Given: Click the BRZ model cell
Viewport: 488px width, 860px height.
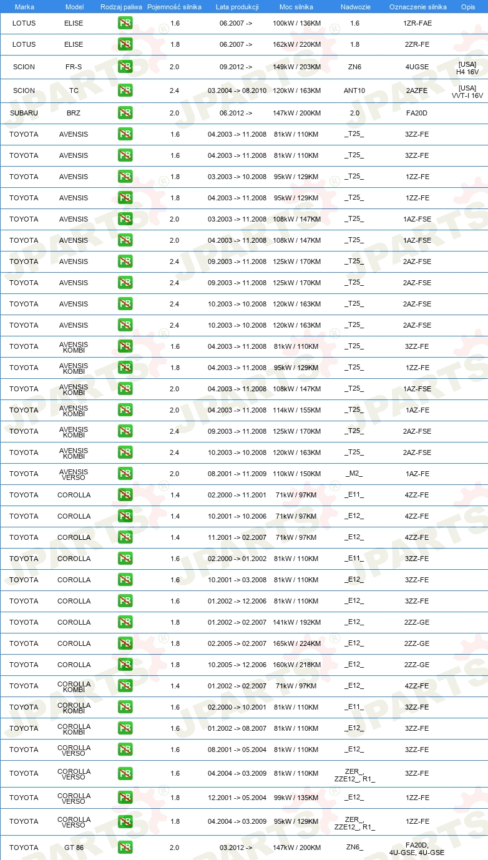Looking at the screenshot, I should click(74, 113).
